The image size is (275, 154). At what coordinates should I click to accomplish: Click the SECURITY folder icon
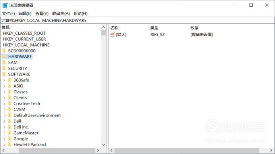(4, 68)
